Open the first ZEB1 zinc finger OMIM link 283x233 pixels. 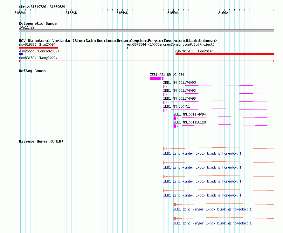tap(202, 154)
